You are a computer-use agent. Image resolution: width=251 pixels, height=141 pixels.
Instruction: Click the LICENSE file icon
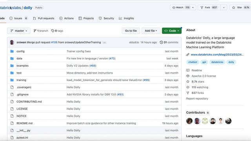click(x=12, y=109)
